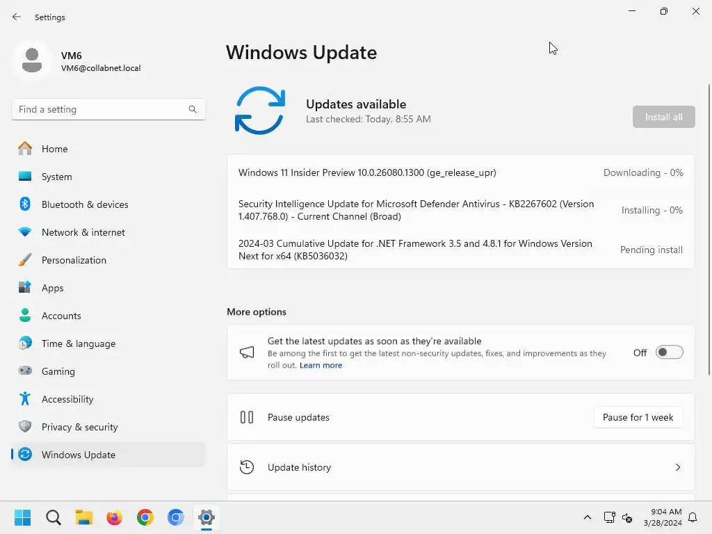Click Last checked: Today, 8:55 AM text

(x=369, y=119)
